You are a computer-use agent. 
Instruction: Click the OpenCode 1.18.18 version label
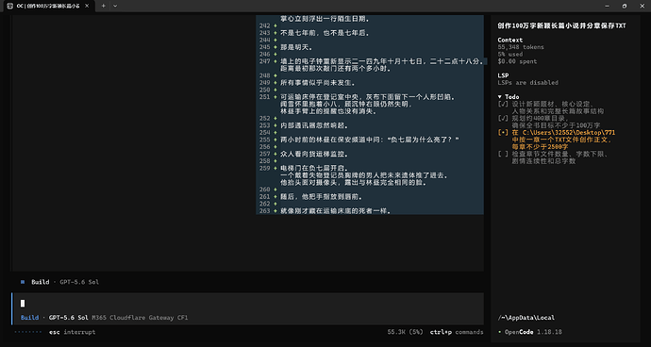[x=533, y=332]
